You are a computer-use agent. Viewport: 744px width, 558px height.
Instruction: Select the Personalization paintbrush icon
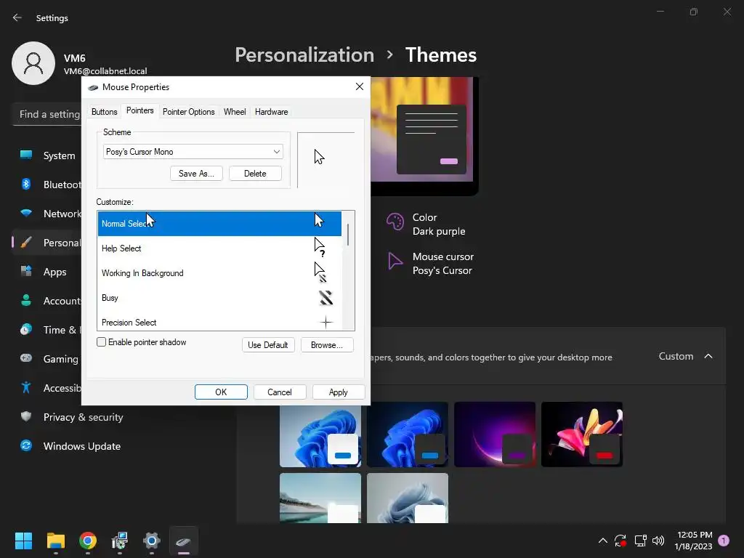pyautogui.click(x=26, y=243)
